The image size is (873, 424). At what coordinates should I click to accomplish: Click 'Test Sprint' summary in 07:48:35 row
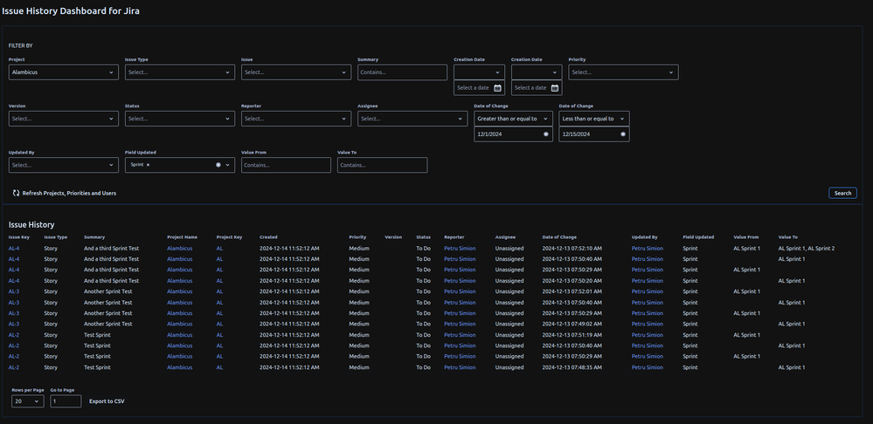tap(97, 367)
